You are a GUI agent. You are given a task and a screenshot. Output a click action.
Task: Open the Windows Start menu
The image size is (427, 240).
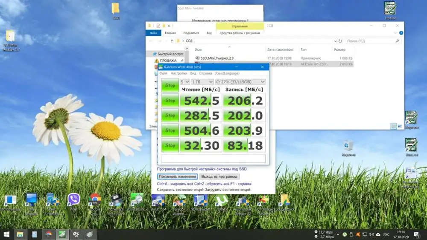click(x=6, y=234)
